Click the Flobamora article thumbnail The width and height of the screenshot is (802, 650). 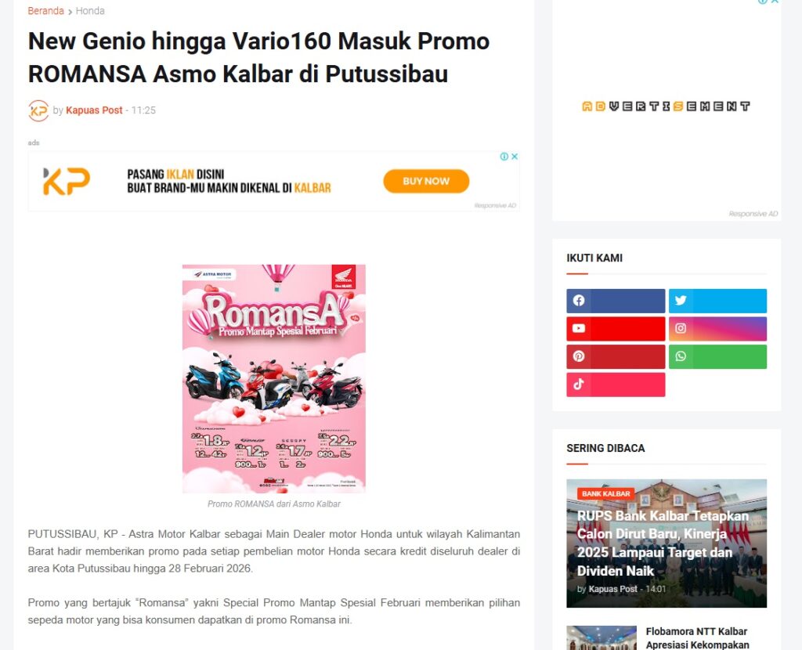pyautogui.click(x=601, y=637)
